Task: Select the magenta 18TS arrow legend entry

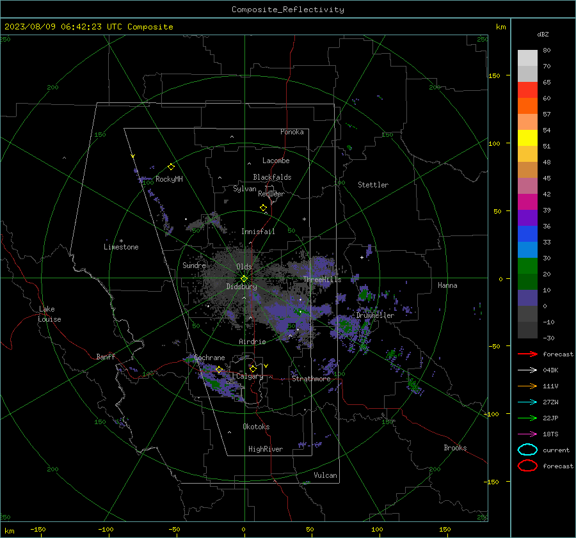Action: (527, 434)
